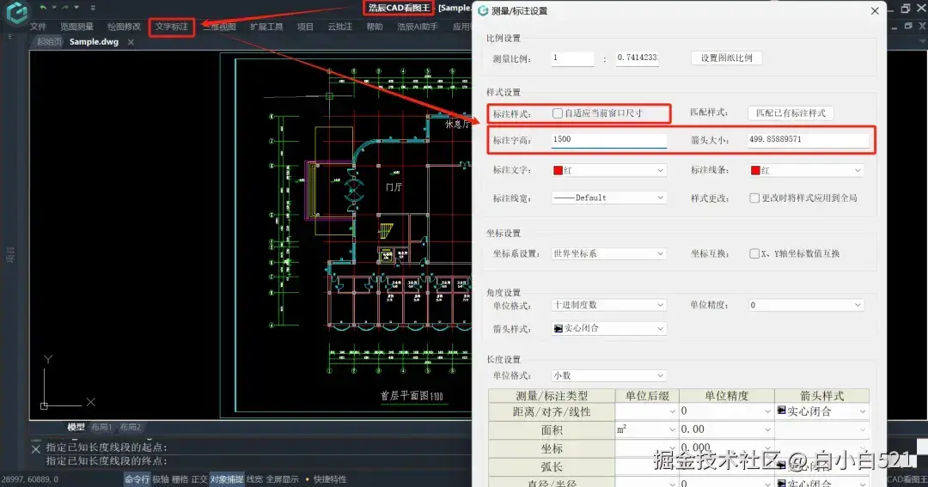This screenshot has height=487, width=928.
Task: Click the 设置图纸比例 button
Action: (726, 58)
